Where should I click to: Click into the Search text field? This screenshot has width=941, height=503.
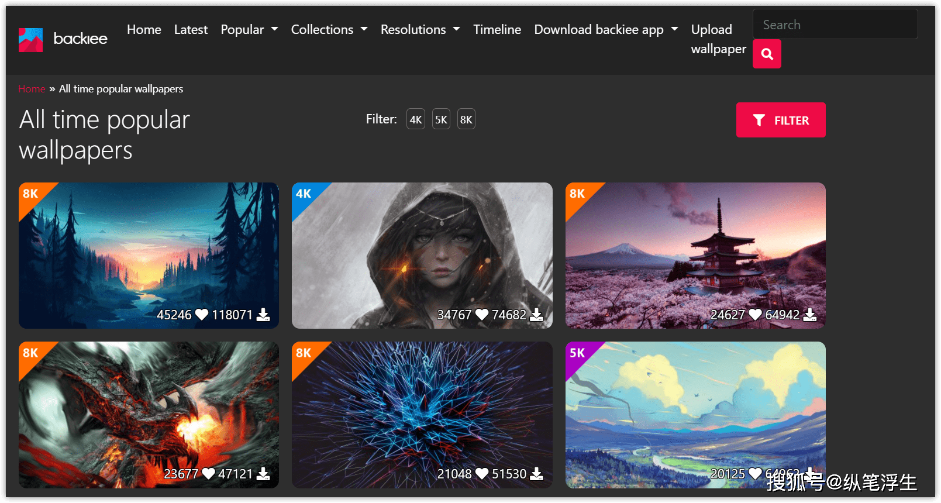[835, 25]
